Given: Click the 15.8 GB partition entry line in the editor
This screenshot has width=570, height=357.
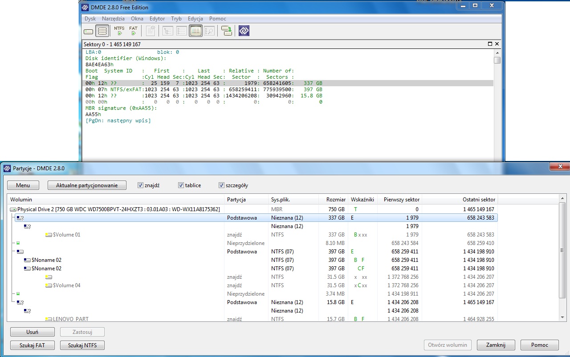Looking at the screenshot, I should [x=204, y=96].
